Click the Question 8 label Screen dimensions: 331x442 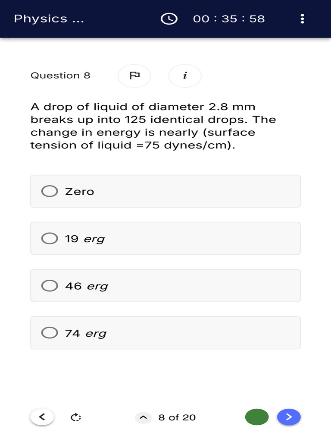click(60, 76)
